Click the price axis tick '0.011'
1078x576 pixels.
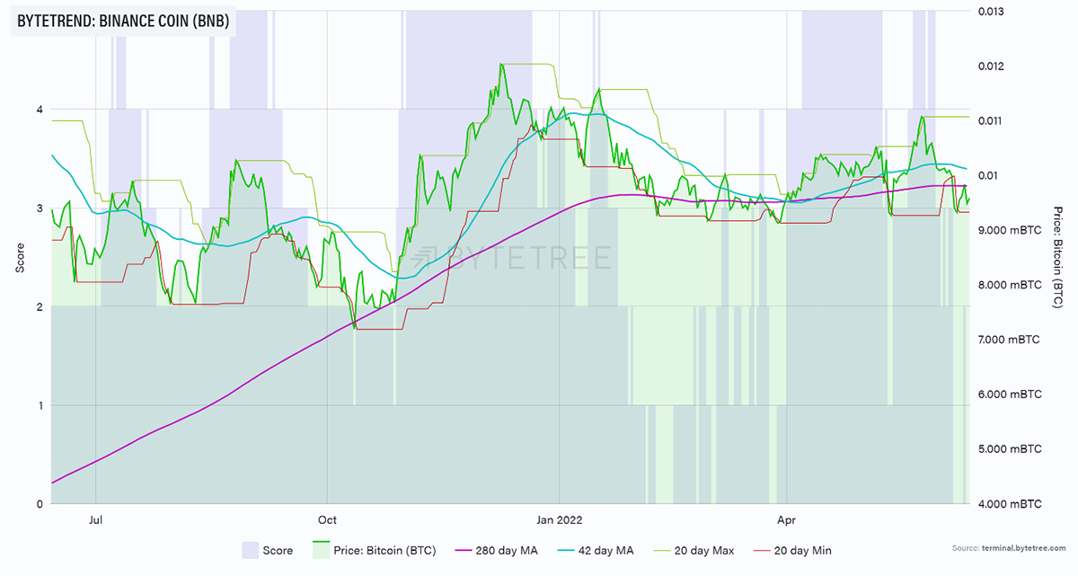(x=990, y=121)
